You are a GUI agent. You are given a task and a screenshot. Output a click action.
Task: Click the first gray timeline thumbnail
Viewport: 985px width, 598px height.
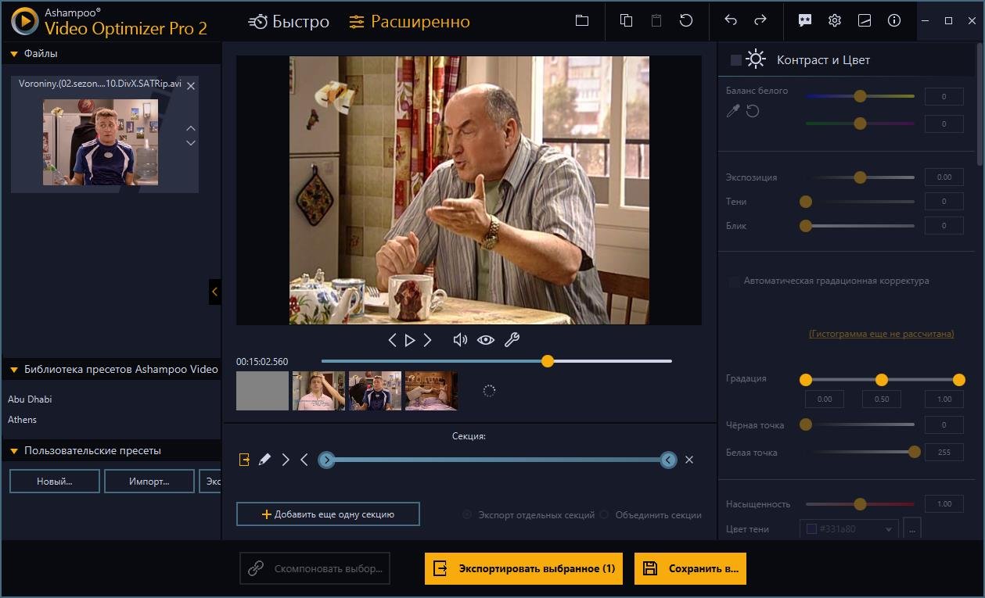[262, 391]
